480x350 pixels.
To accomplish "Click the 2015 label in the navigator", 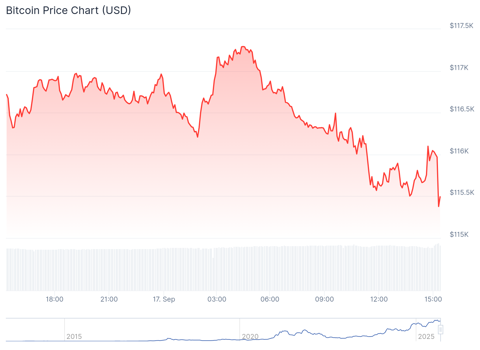I will point(74,337).
